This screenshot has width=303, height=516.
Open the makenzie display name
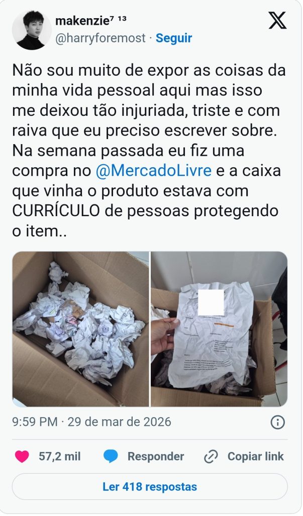point(82,21)
